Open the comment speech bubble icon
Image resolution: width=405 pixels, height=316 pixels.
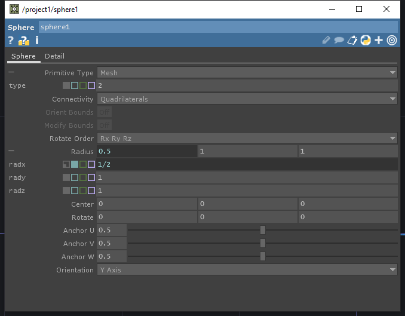tap(339, 41)
